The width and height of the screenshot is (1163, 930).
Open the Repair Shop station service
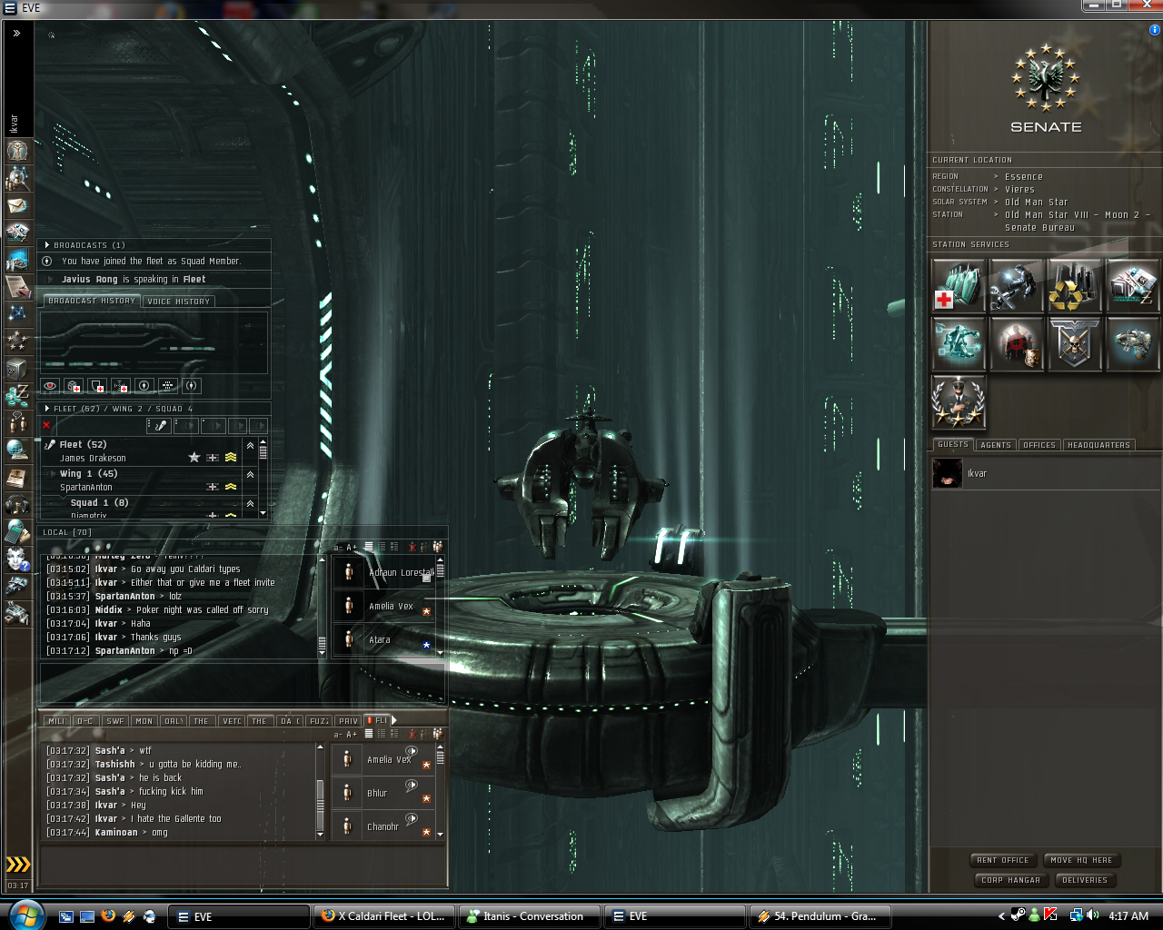point(1016,286)
